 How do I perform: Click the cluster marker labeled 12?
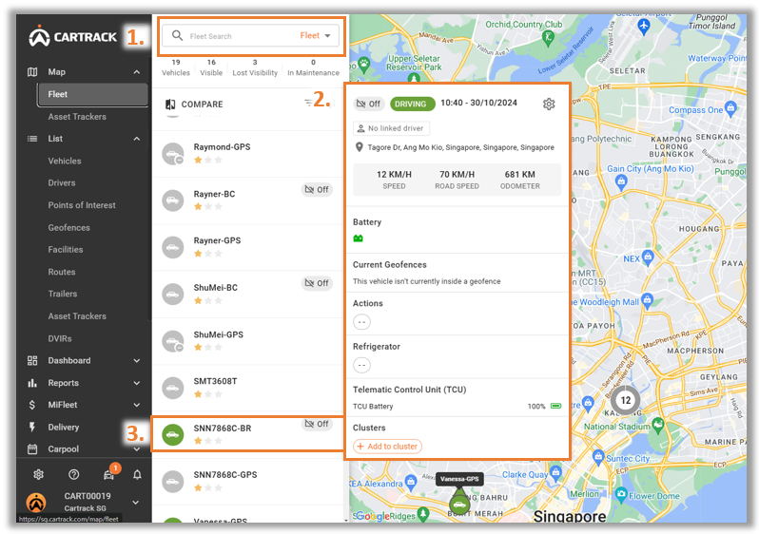(626, 400)
